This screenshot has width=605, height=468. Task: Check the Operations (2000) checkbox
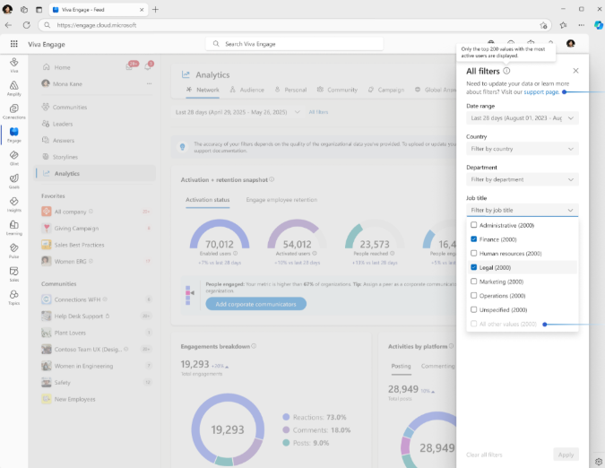474,296
